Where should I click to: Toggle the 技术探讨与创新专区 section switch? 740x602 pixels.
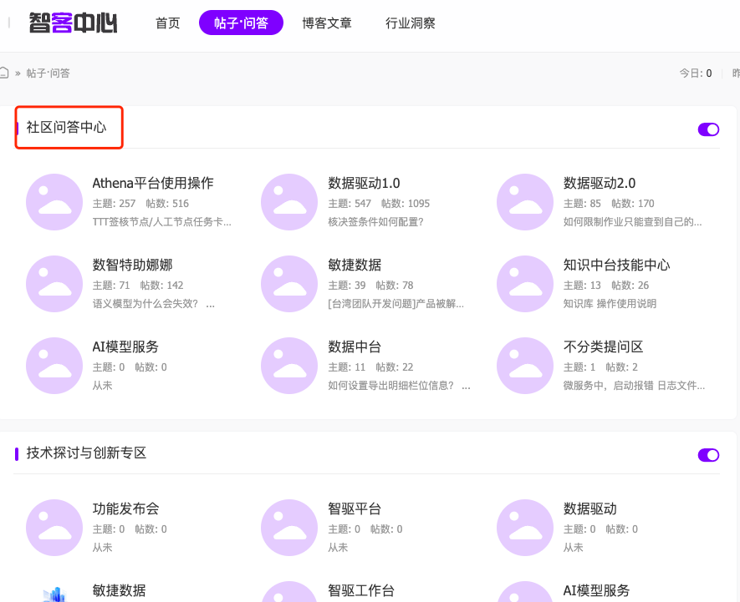click(708, 455)
